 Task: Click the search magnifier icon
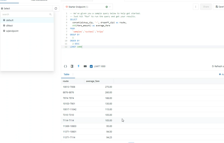50,14
